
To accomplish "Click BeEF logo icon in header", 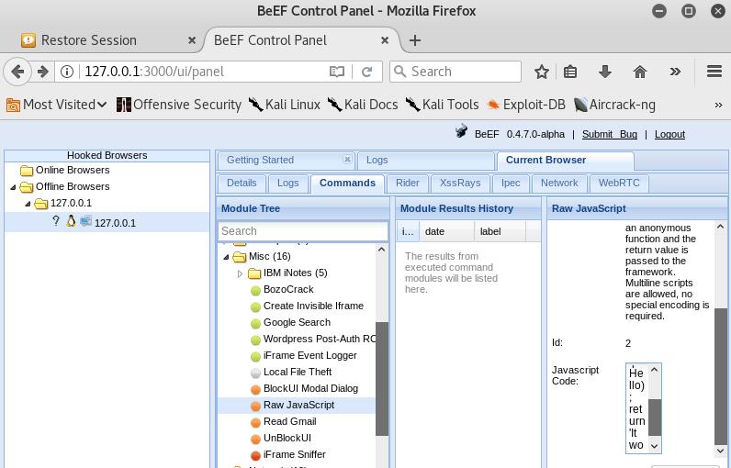I will tap(461, 131).
